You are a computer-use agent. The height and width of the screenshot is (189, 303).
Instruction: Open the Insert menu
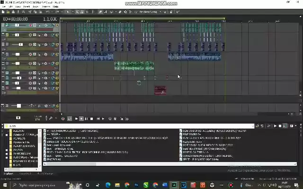pos(27,7)
